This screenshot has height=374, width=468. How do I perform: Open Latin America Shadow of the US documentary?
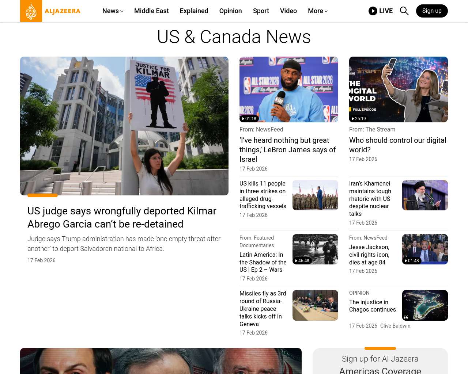click(x=263, y=262)
